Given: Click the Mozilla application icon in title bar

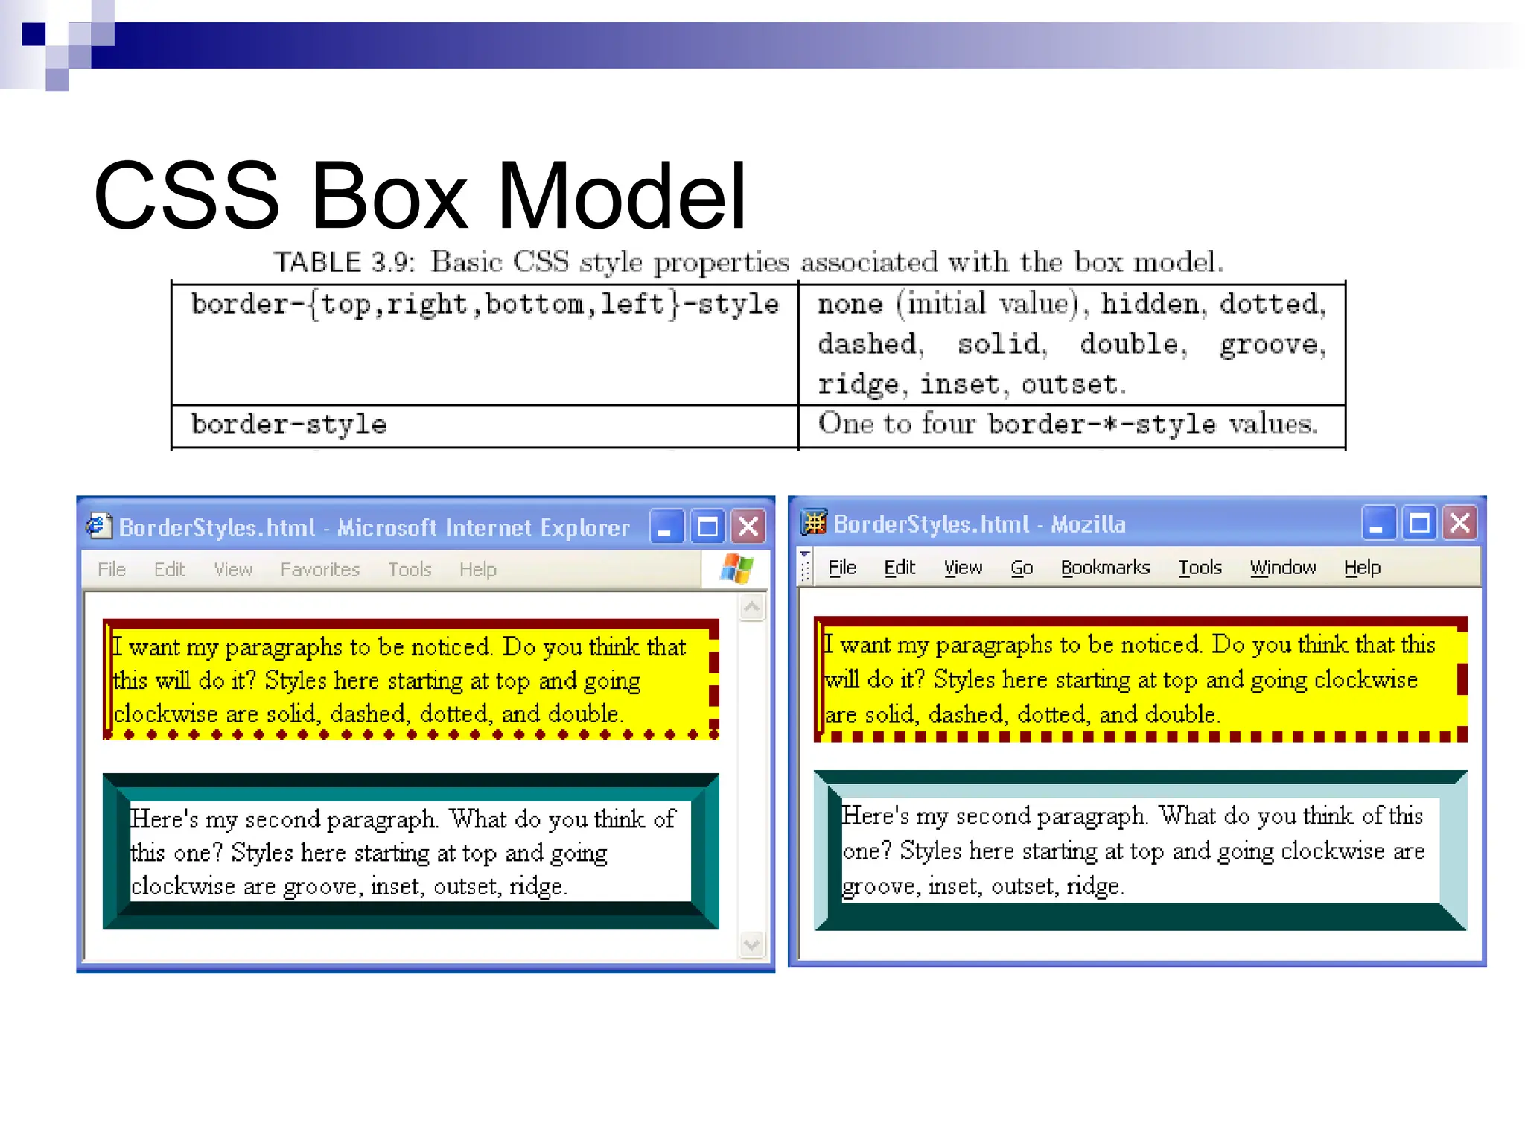Looking at the screenshot, I should click(813, 523).
